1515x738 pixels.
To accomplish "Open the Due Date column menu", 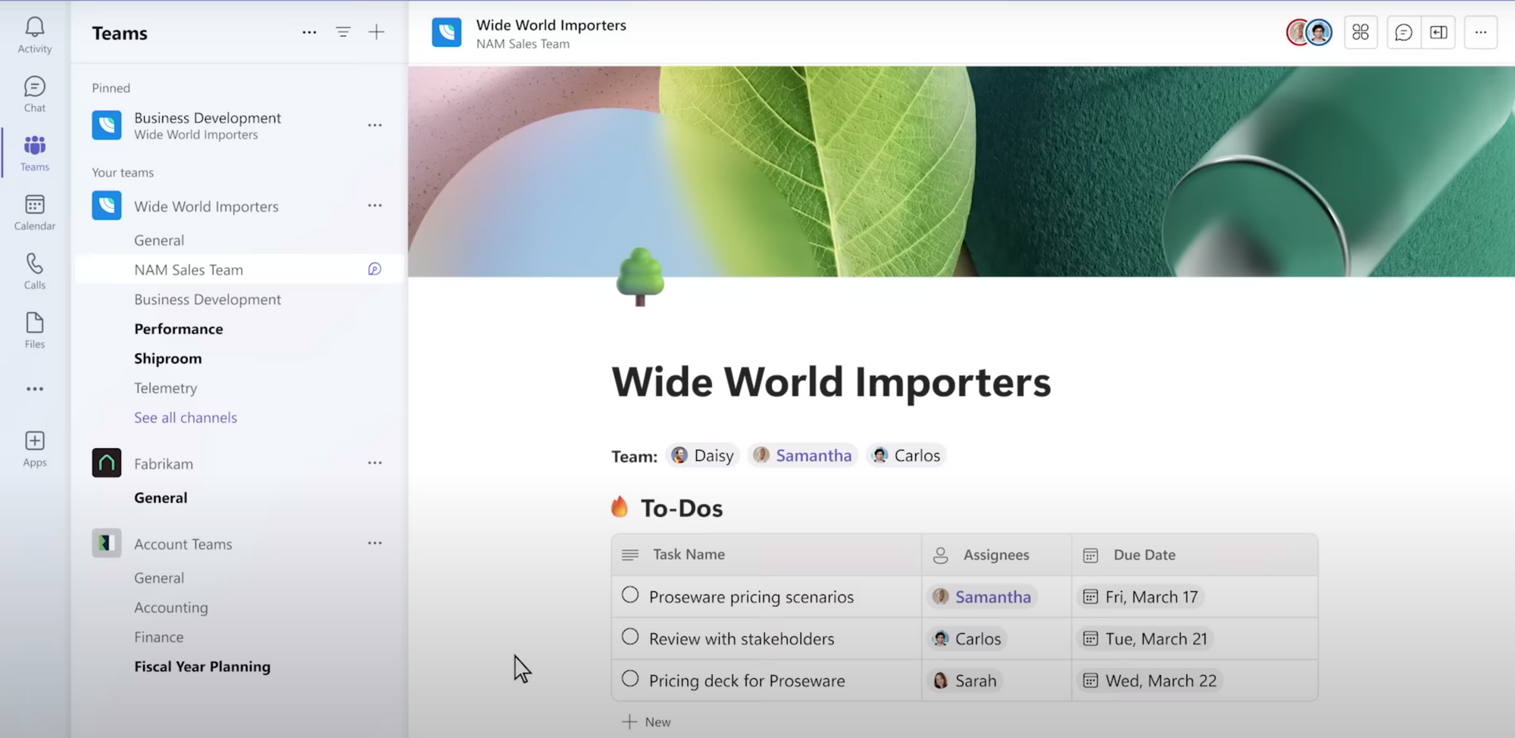I will [1195, 555].
